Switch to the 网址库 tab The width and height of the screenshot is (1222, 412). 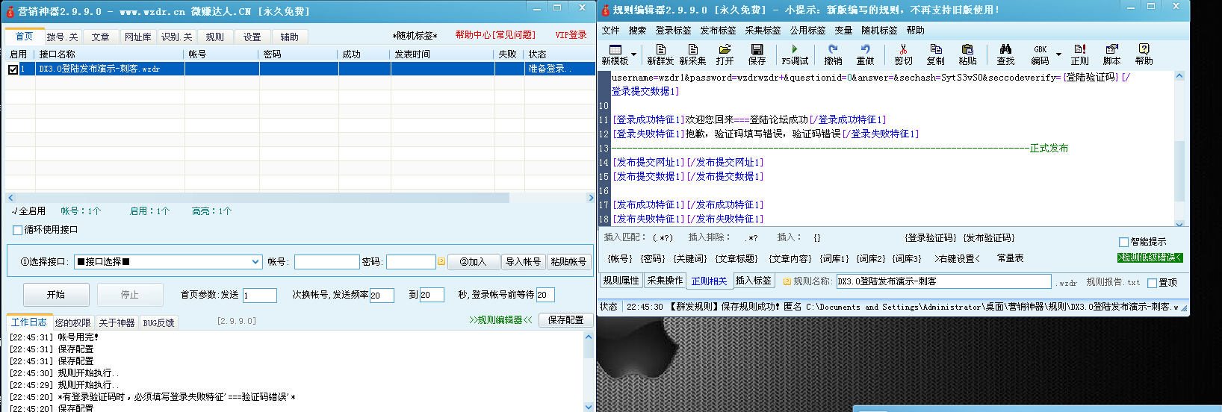tap(137, 37)
